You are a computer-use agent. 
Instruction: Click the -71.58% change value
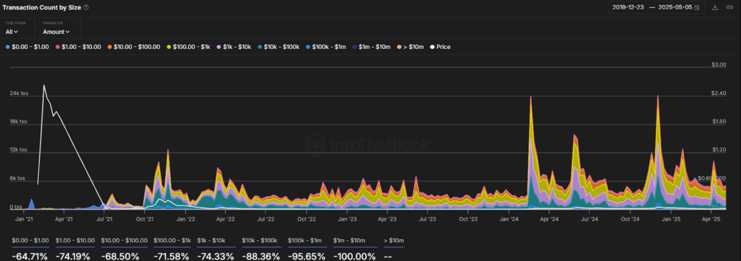[171, 256]
